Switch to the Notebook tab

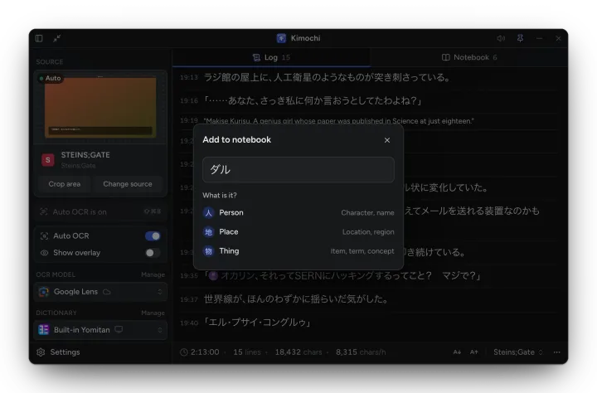pyautogui.click(x=468, y=57)
